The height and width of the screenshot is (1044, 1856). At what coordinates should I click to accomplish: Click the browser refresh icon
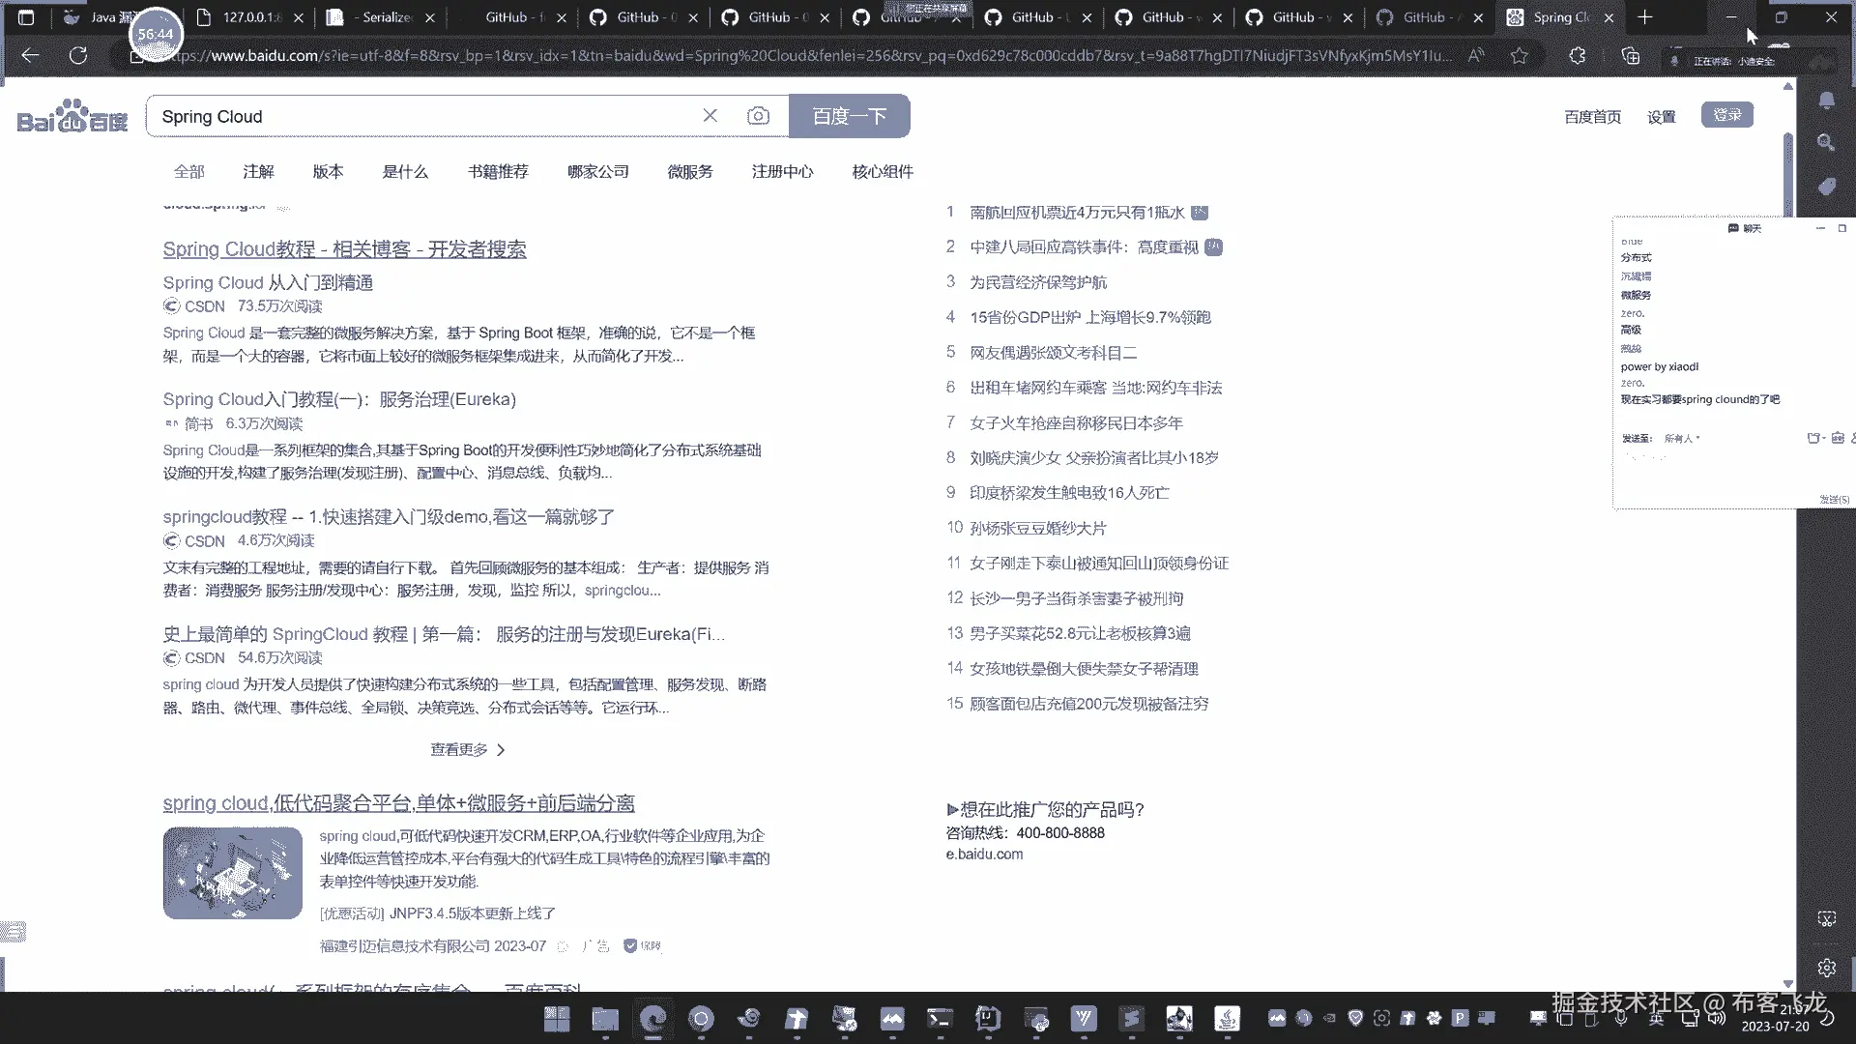point(78,56)
